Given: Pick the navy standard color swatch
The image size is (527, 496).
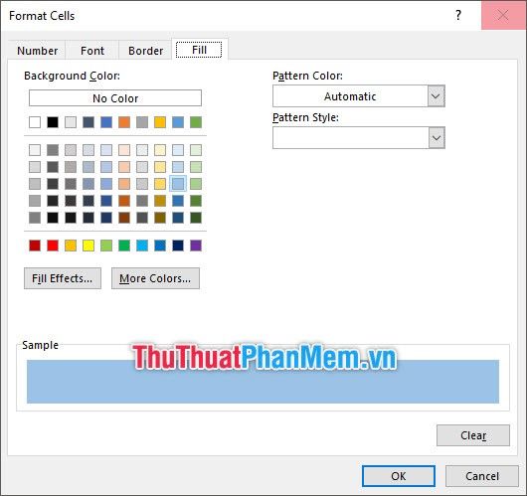Looking at the screenshot, I should [x=178, y=246].
